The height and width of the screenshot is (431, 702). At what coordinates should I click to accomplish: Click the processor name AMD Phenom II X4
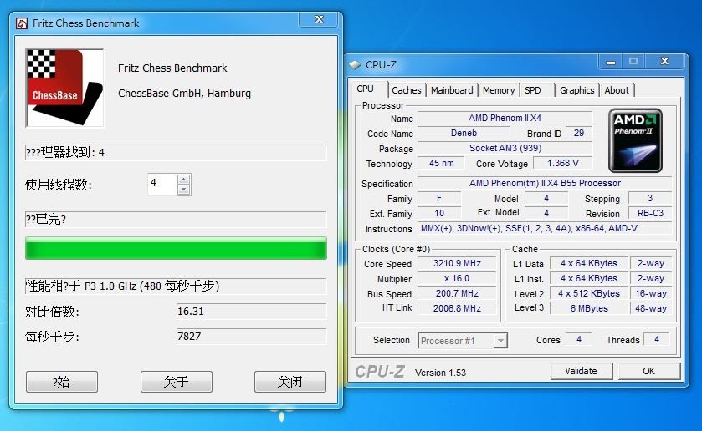pos(505,118)
